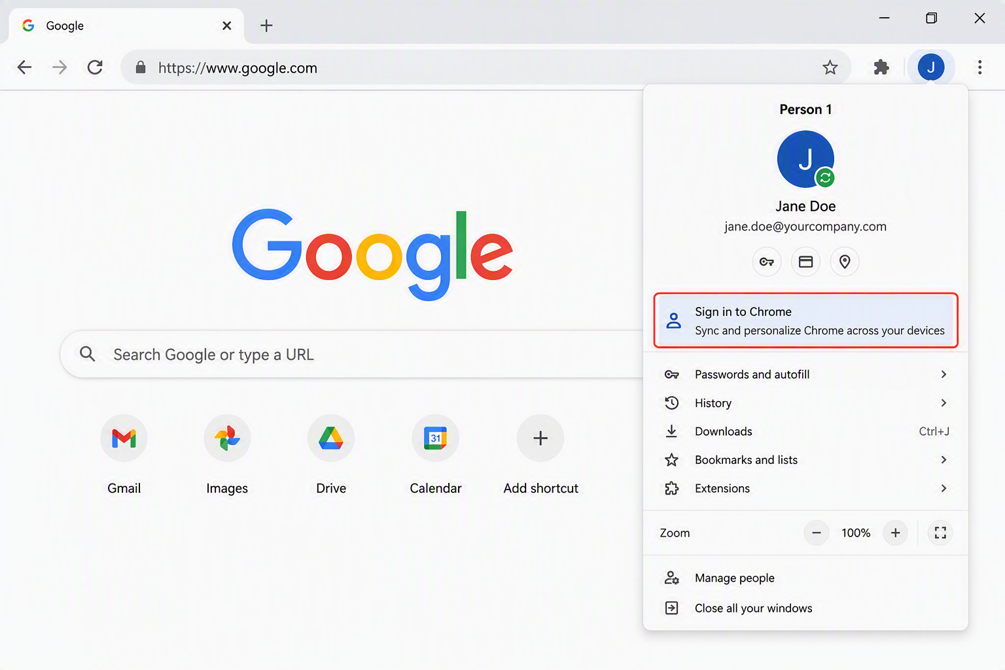Increase zoom with the plus button

(x=896, y=533)
